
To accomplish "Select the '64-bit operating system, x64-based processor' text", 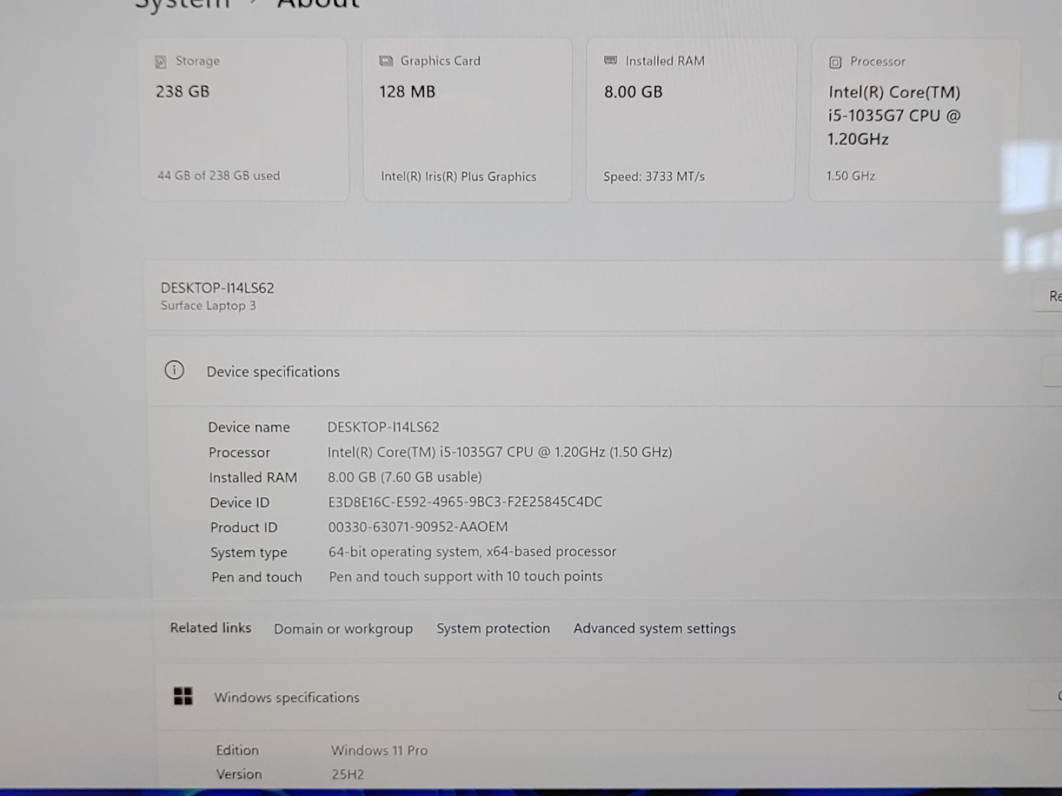I will click(x=472, y=552).
